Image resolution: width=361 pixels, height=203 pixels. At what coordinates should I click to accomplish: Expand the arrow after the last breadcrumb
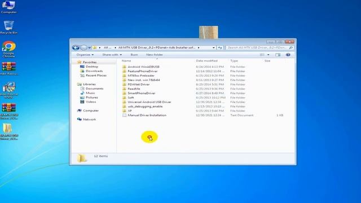click(199, 47)
